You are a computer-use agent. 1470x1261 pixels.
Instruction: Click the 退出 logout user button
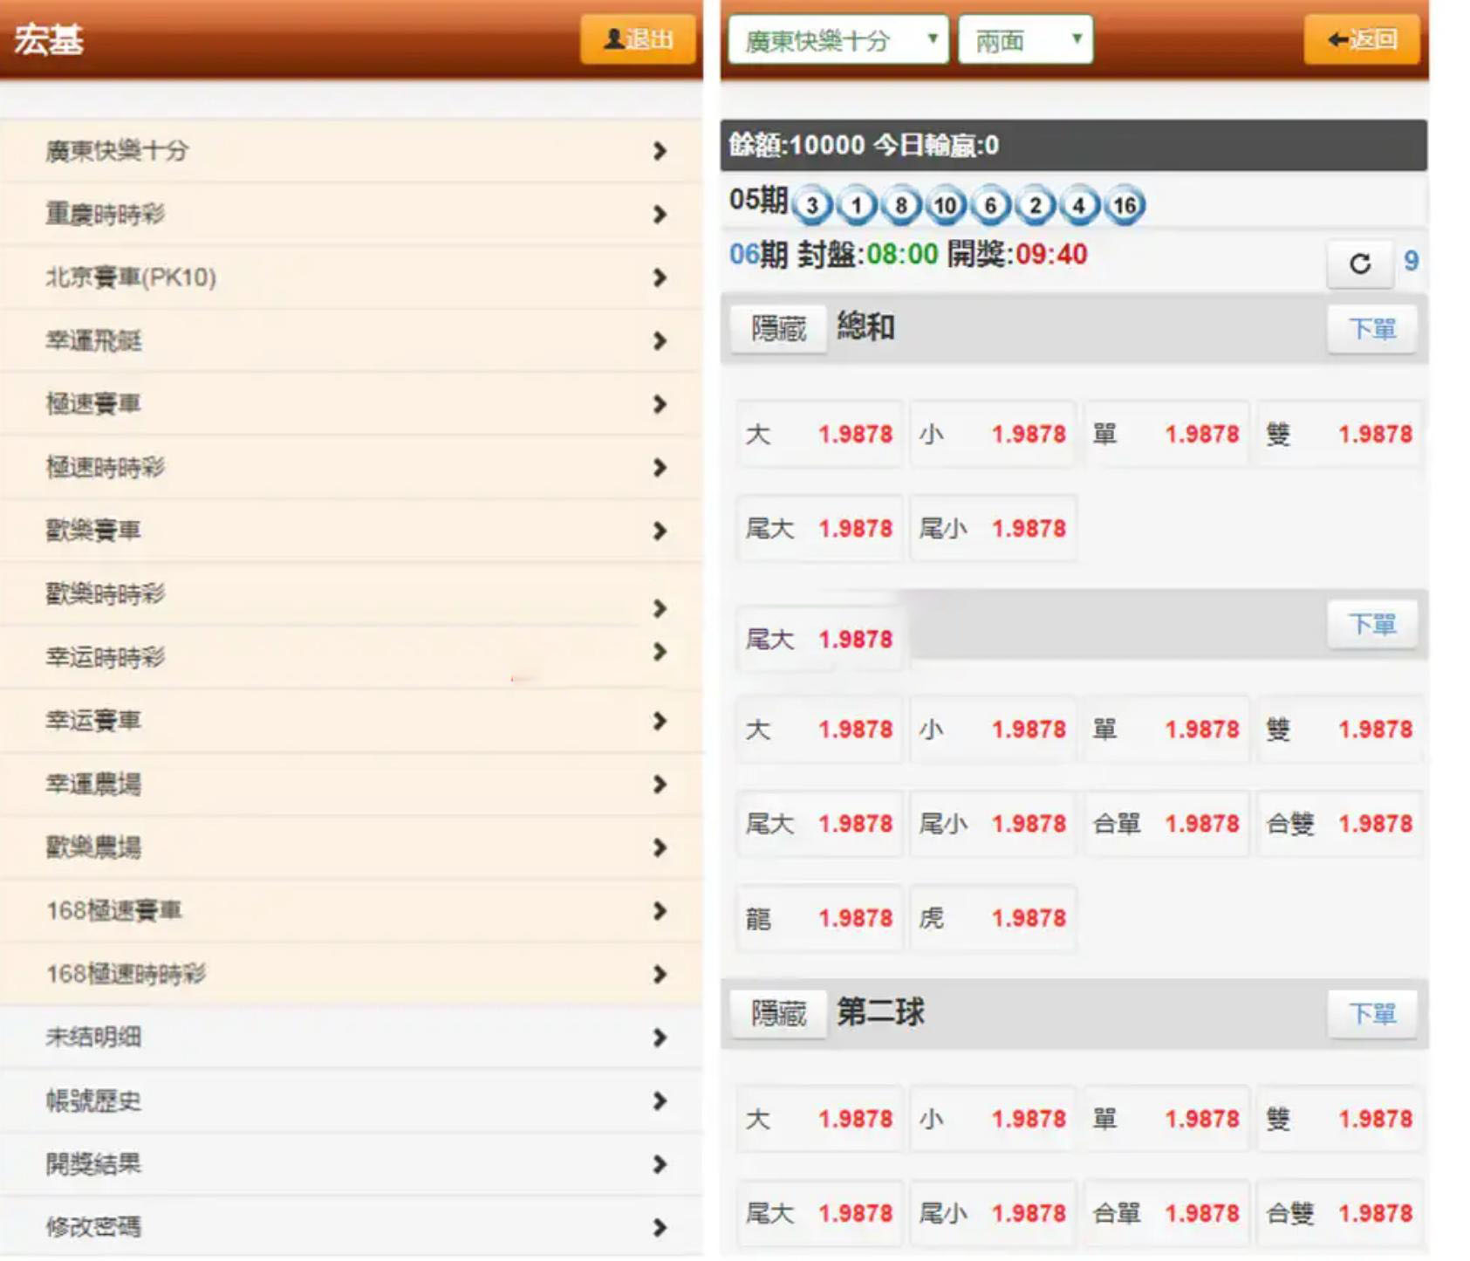638,40
